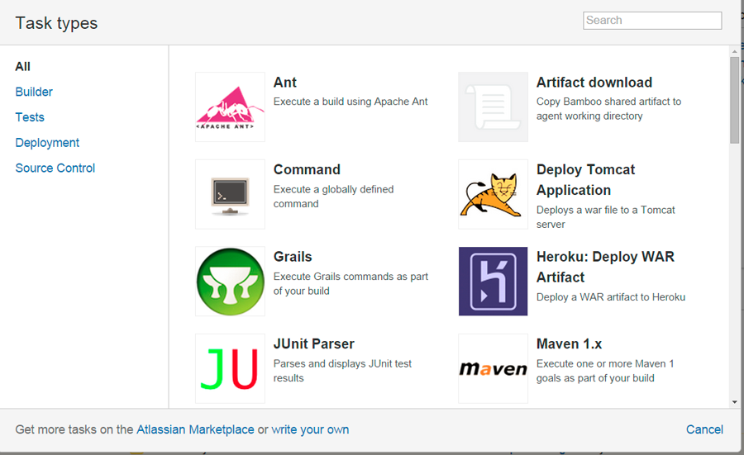Screen dimensions: 744x455
Task: Click the Artifact download scroll icon
Action: 493,107
